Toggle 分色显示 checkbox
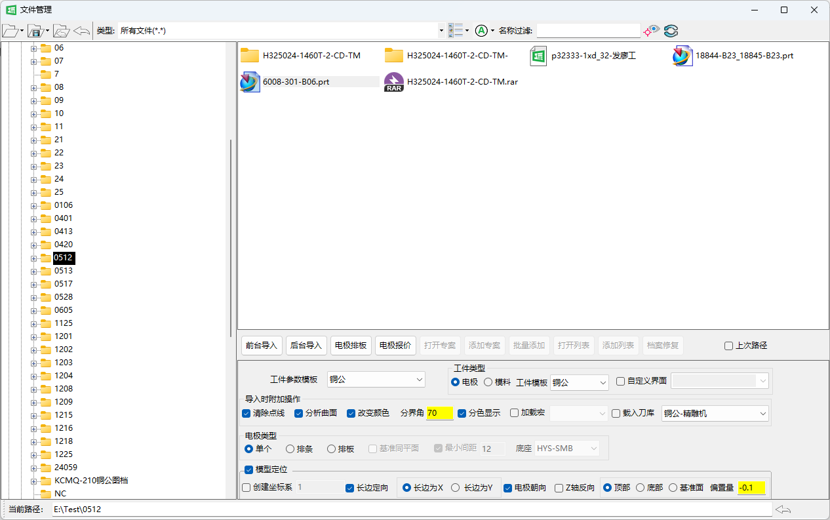The image size is (830, 520). (462, 413)
